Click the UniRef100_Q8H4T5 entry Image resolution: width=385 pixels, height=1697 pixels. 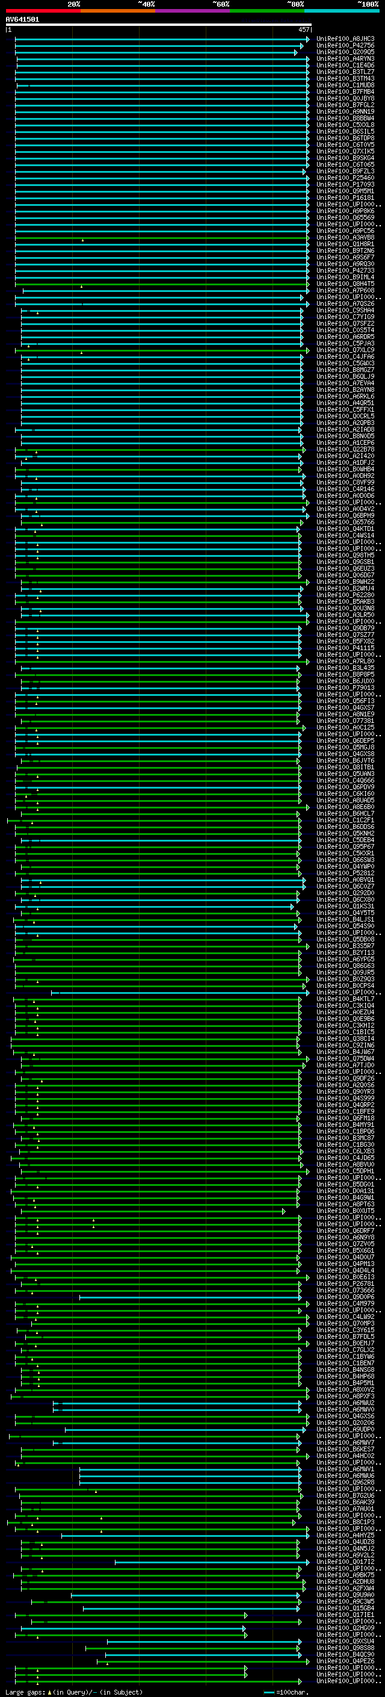point(345,284)
